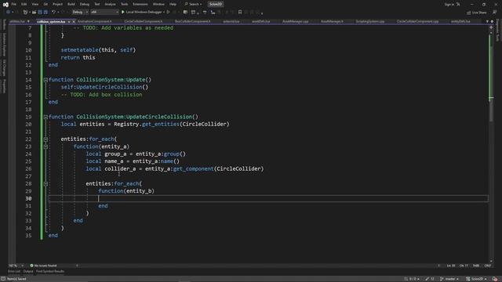Click the feedback icon beside Live Share
This screenshot has width=502, height=282.
point(495,13)
